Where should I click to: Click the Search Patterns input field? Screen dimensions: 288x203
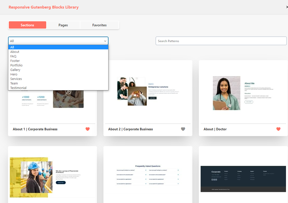(x=221, y=41)
